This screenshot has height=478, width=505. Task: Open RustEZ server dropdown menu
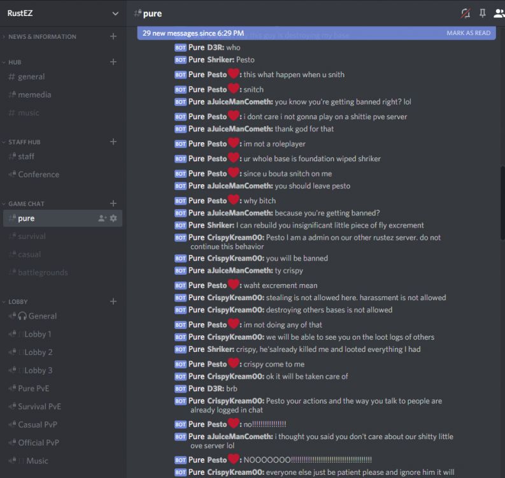point(115,13)
